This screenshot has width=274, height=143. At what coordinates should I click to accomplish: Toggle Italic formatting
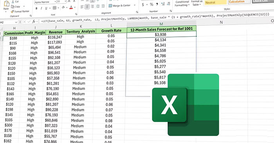tap(41, 8)
